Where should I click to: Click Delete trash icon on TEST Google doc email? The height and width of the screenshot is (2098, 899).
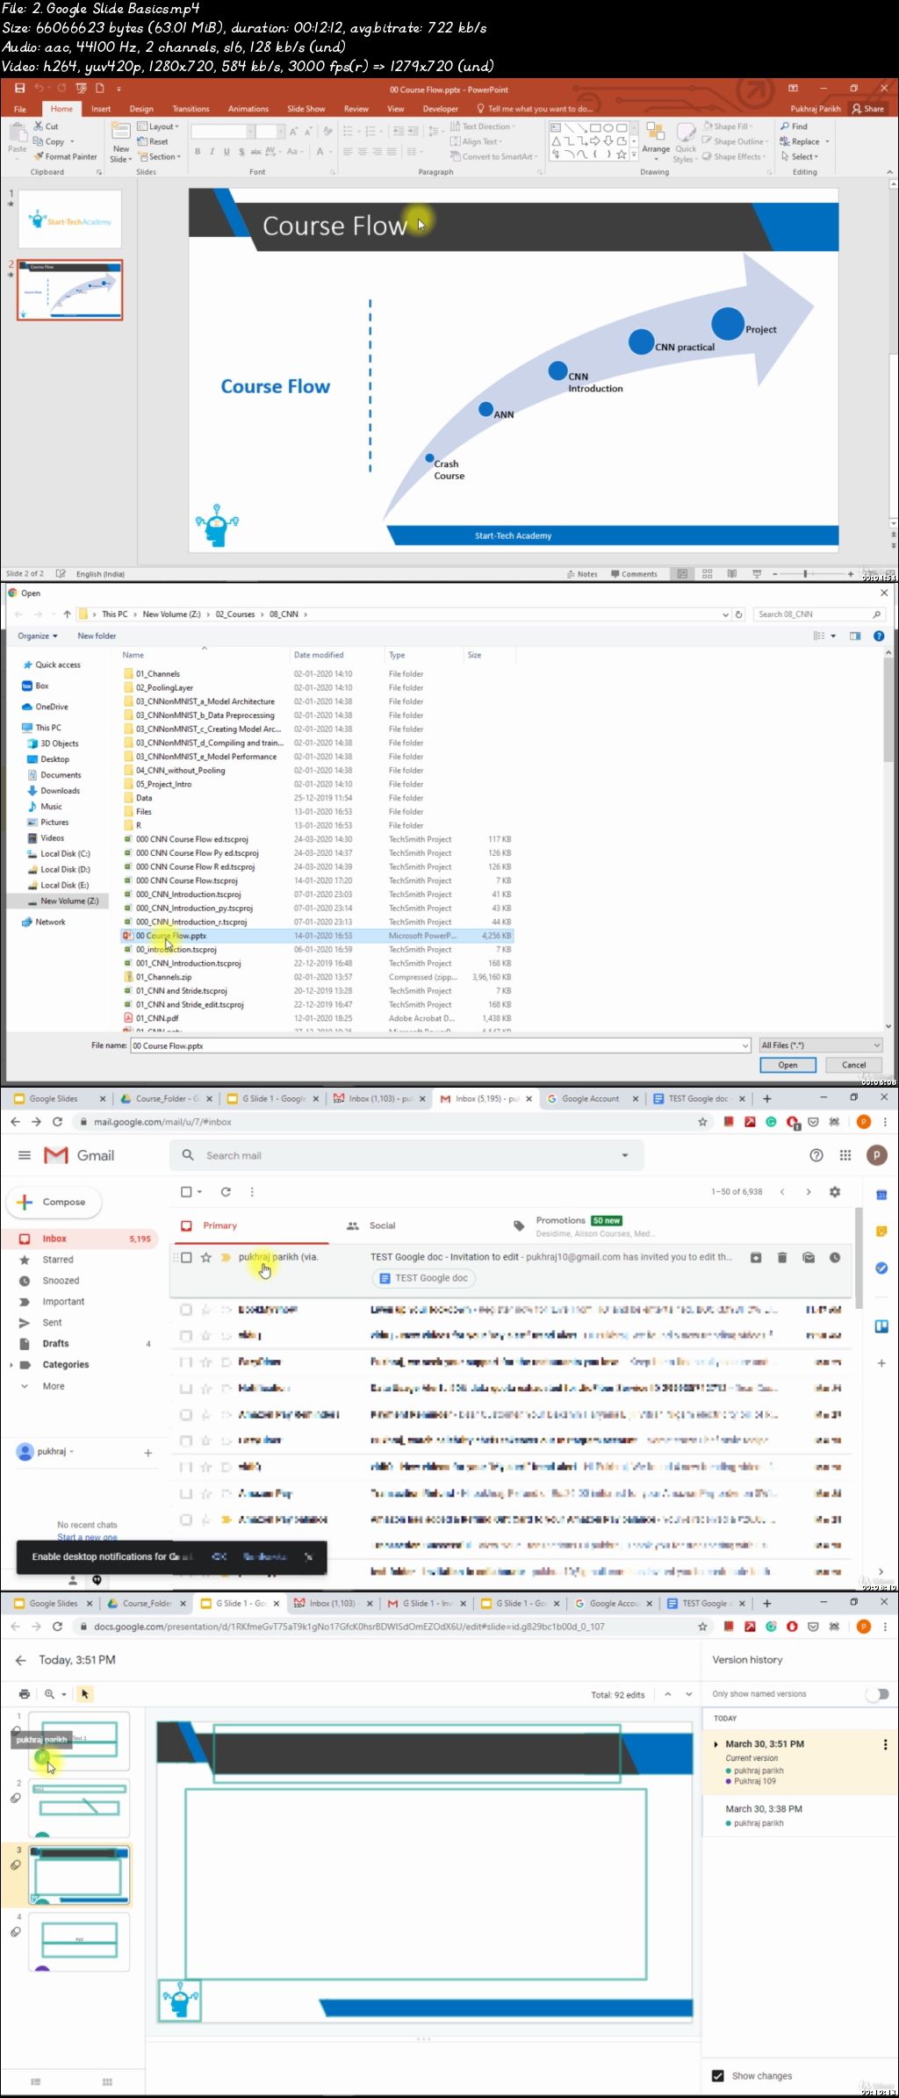(x=782, y=1257)
